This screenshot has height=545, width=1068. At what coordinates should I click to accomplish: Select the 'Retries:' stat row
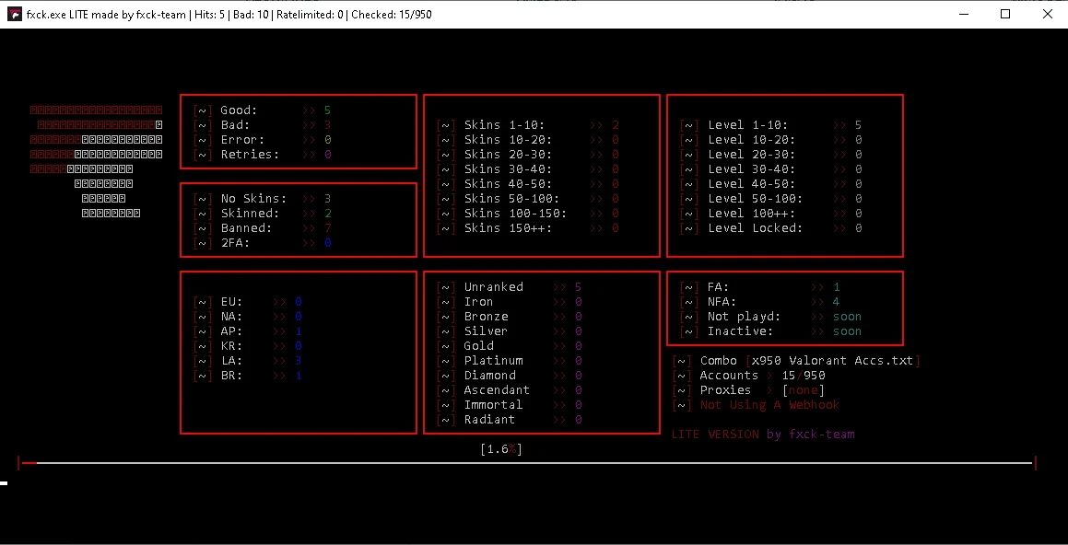263,155
